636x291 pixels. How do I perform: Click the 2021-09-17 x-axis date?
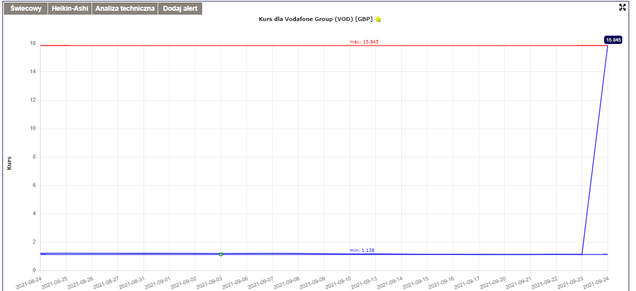point(466,281)
